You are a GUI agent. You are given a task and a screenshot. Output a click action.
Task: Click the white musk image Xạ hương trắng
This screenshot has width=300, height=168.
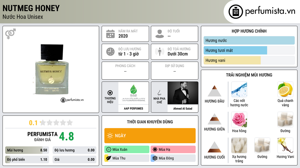tap(239, 146)
